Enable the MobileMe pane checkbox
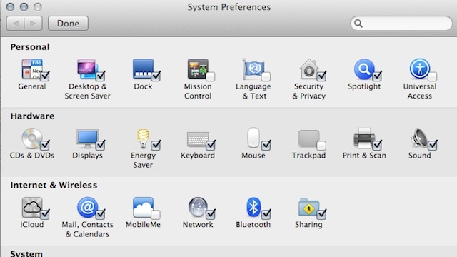 156,215
